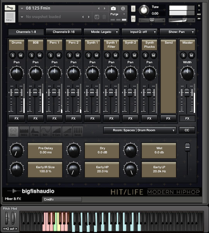
Task: Click the camera snapshot icon
Action: point(113,9)
